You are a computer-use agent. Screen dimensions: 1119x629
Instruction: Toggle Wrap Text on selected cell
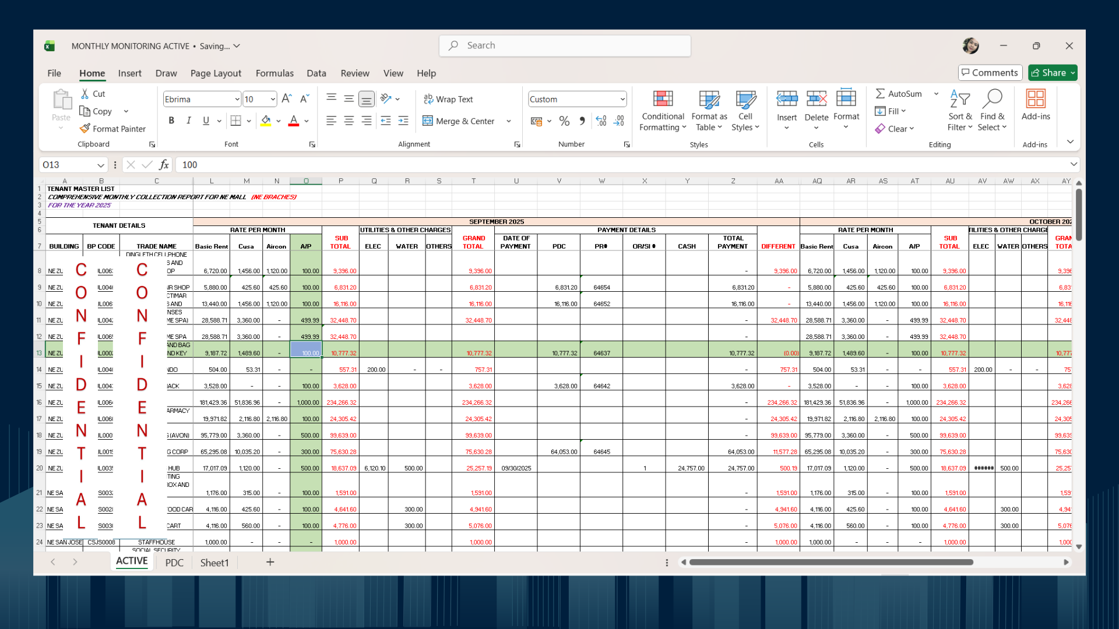448,100
